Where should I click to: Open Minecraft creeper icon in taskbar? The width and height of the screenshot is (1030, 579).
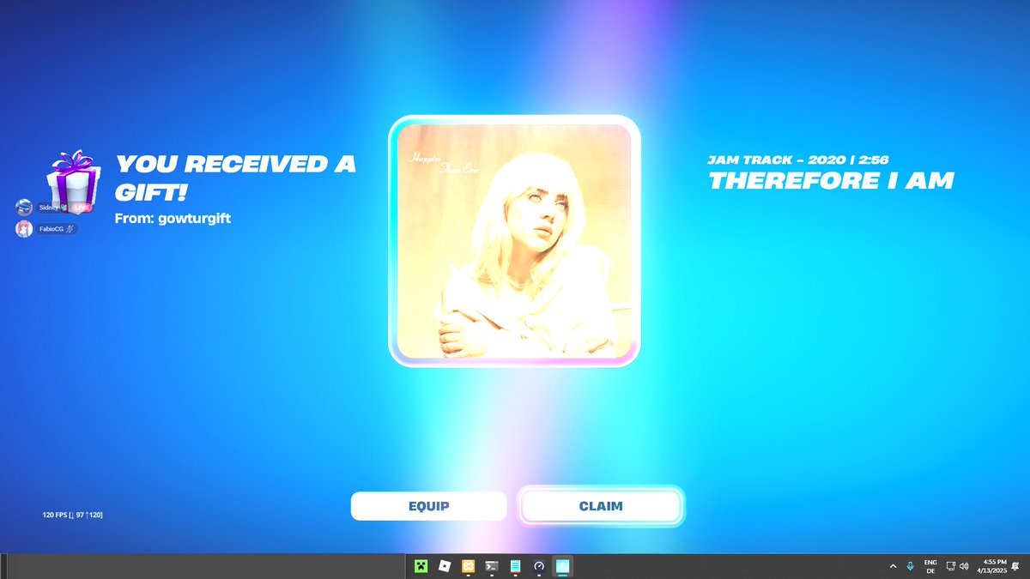coord(421,566)
